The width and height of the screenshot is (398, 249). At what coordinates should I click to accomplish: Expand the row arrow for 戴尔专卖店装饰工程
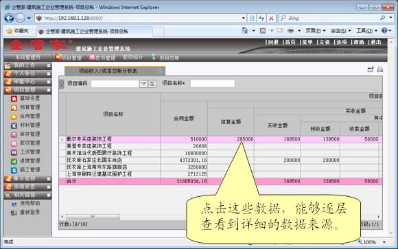click(x=62, y=139)
